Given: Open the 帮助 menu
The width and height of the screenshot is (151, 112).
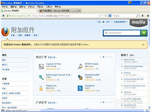Looking at the screenshot, I should click(x=58, y=7).
